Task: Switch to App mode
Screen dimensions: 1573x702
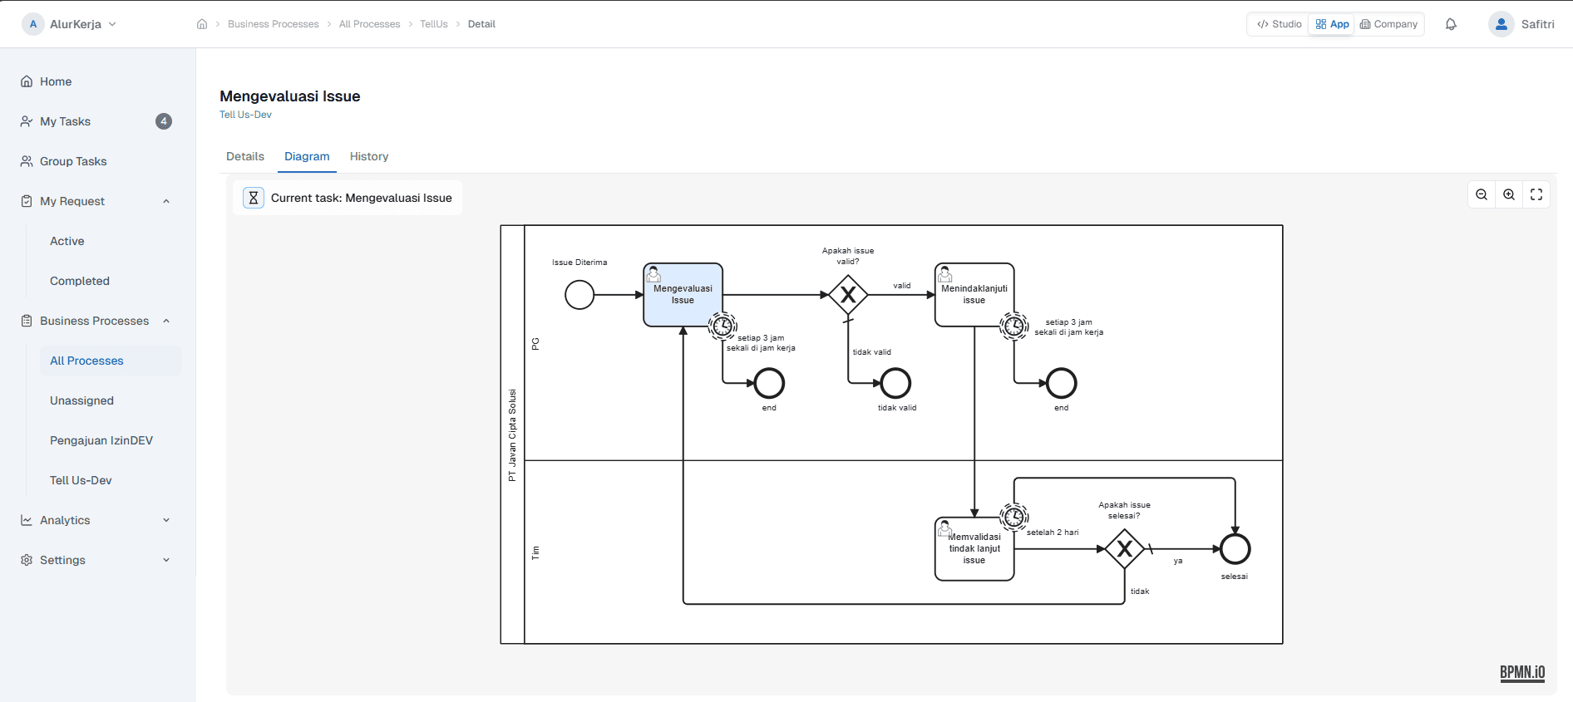Action: [x=1332, y=24]
